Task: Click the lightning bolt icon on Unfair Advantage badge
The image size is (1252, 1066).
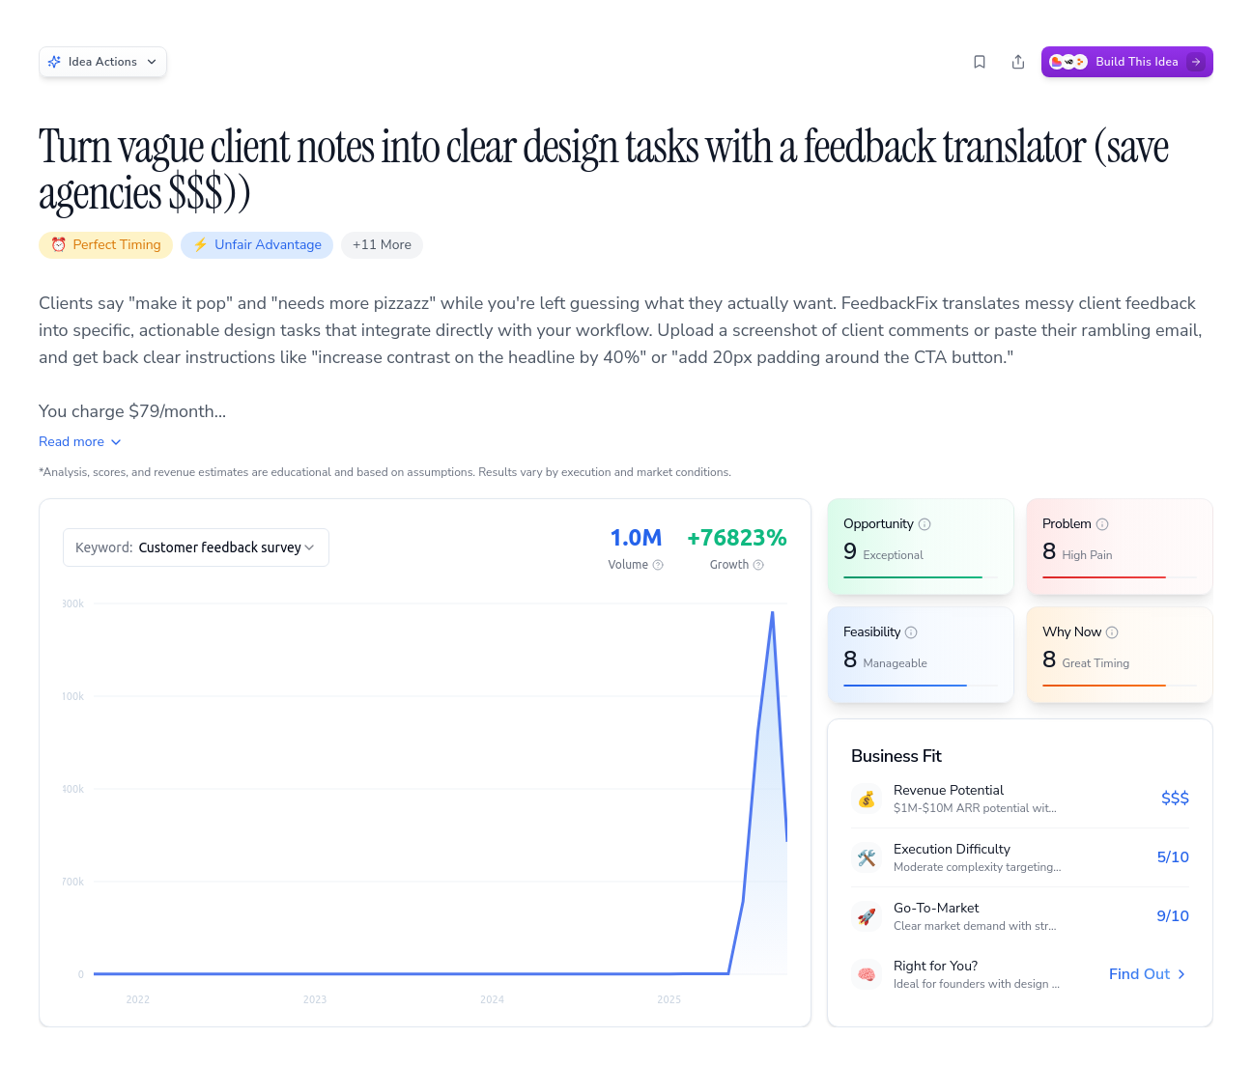Action: [200, 244]
